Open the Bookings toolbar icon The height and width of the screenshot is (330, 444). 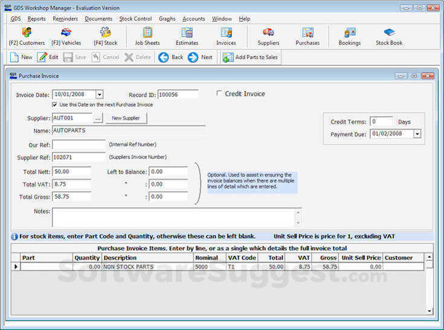click(x=349, y=33)
